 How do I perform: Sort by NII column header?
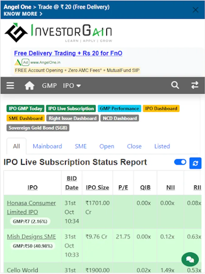click(x=170, y=187)
